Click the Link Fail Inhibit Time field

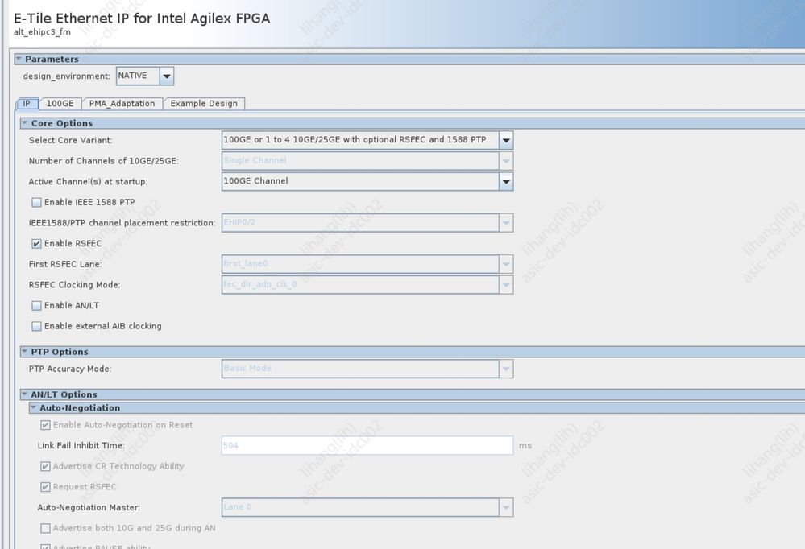click(x=367, y=445)
